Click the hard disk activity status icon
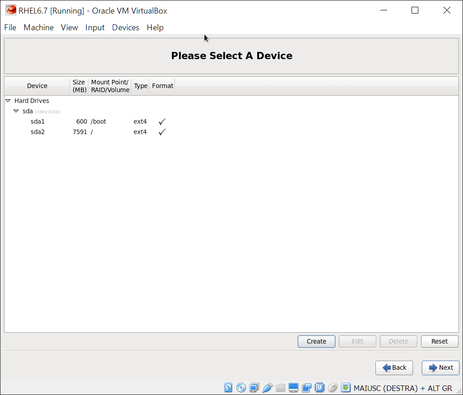 point(228,387)
